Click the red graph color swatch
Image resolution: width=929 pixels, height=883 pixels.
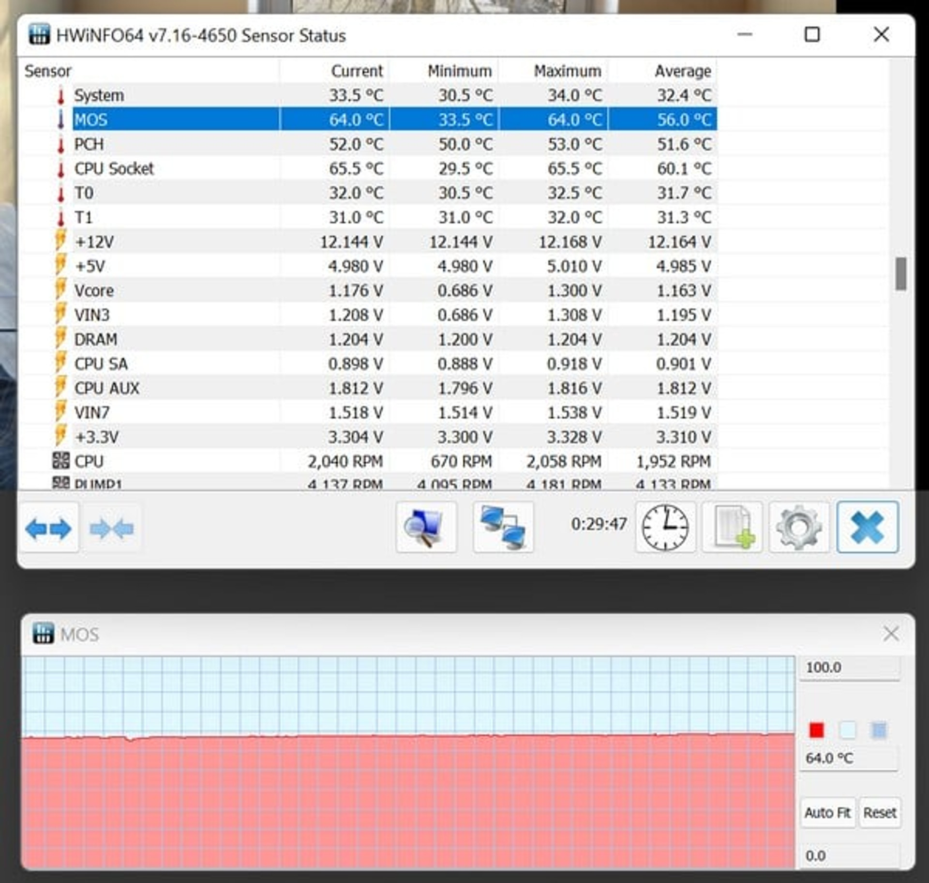(x=817, y=730)
